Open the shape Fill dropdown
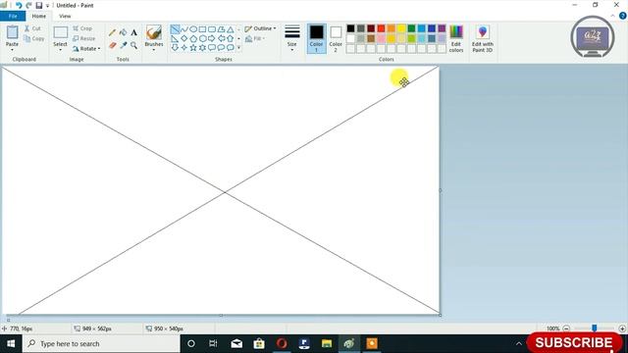 pos(255,38)
